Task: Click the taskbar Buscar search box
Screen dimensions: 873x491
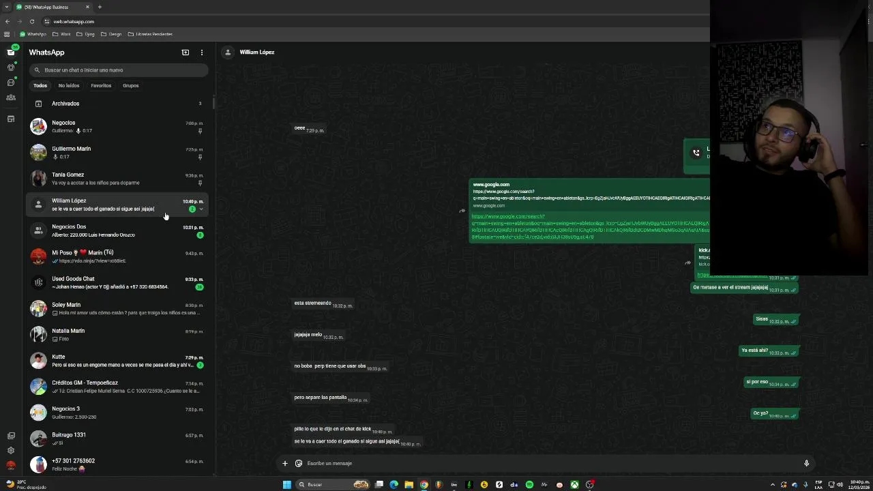Action: (332, 485)
